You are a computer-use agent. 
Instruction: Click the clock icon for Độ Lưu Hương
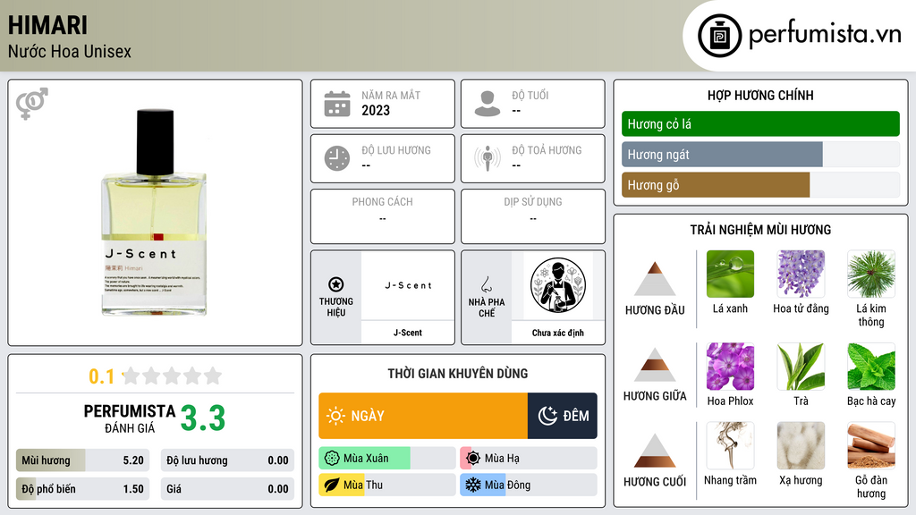(337, 158)
